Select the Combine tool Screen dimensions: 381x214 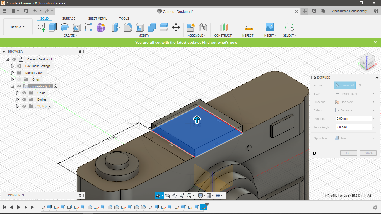152,27
